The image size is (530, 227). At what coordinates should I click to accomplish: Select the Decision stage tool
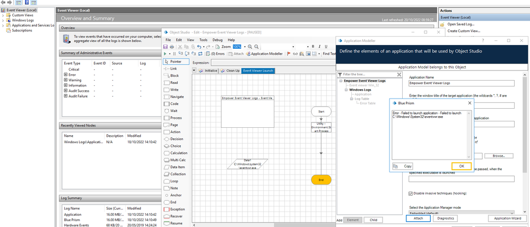(x=172, y=139)
